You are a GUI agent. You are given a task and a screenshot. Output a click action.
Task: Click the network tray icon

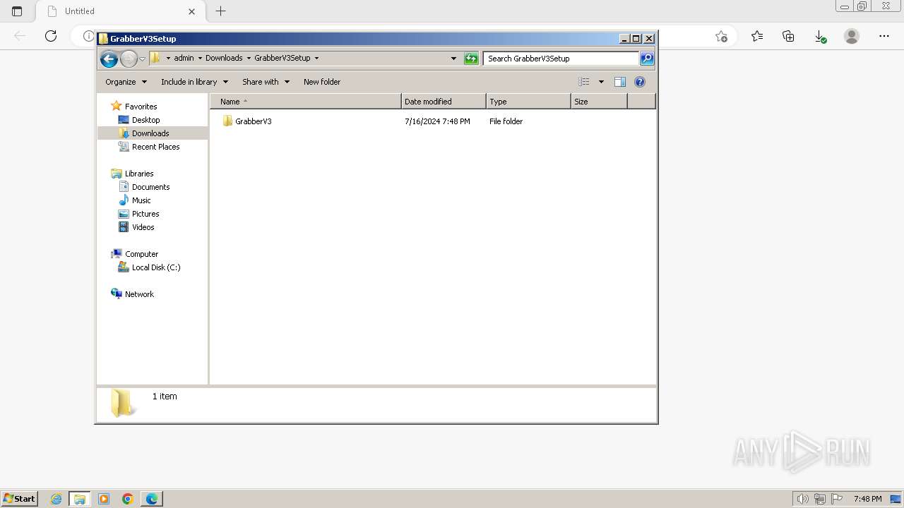819,499
